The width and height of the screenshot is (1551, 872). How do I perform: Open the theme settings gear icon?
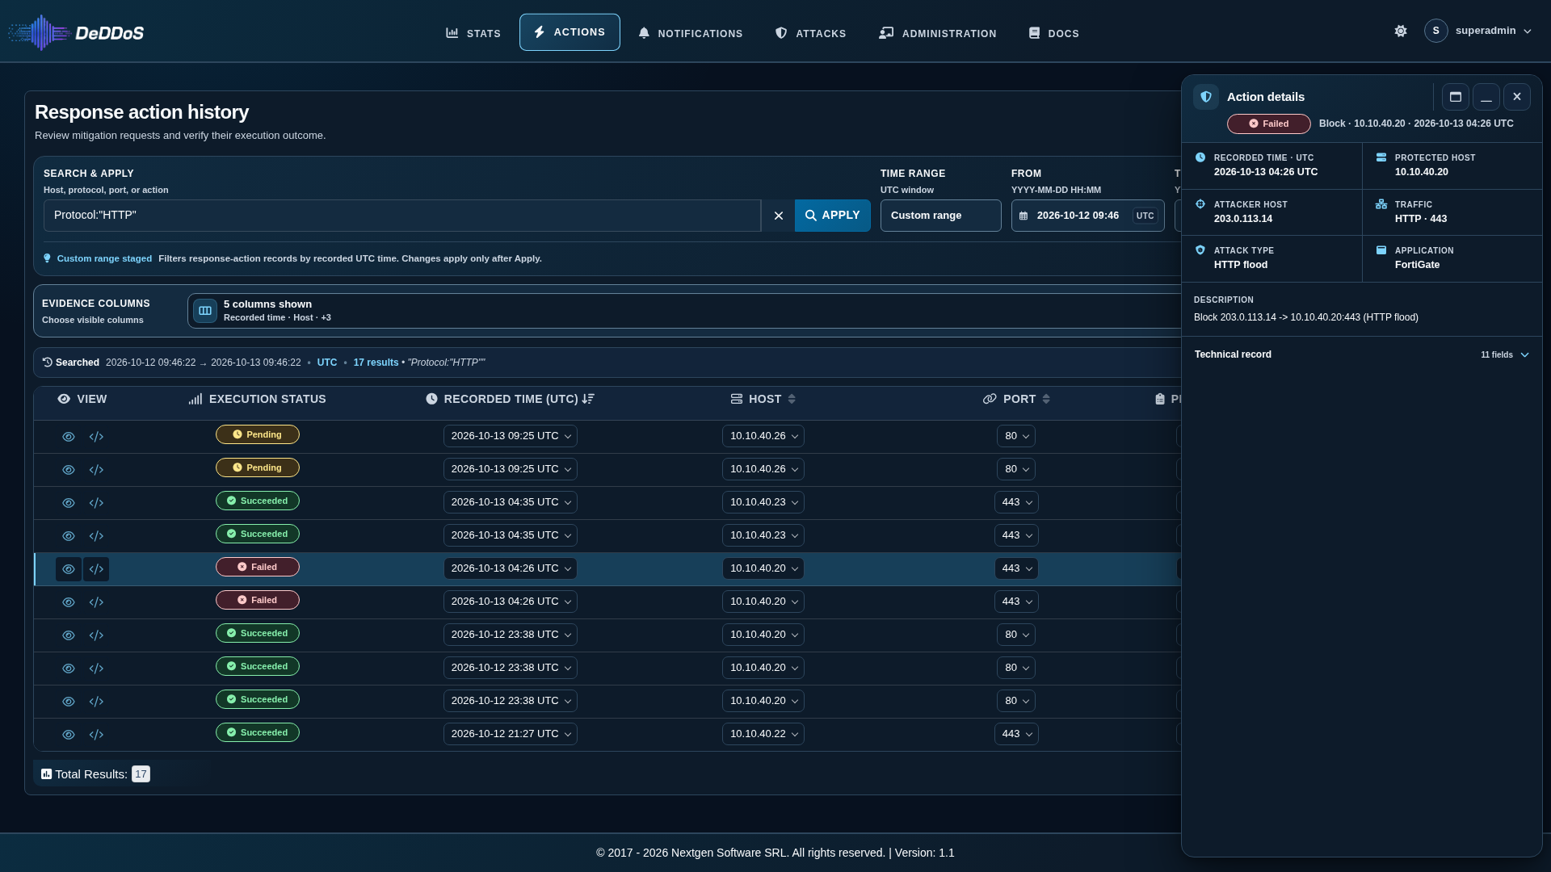point(1401,31)
